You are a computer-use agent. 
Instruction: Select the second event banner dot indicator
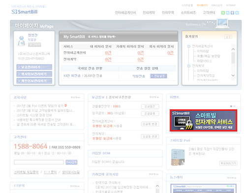click(234, 106)
